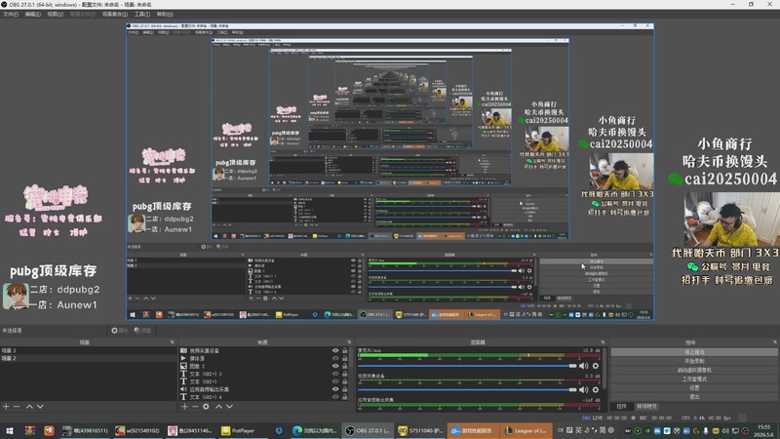
Task: Open the 场景 panel dock menu icon
Action: (173, 342)
